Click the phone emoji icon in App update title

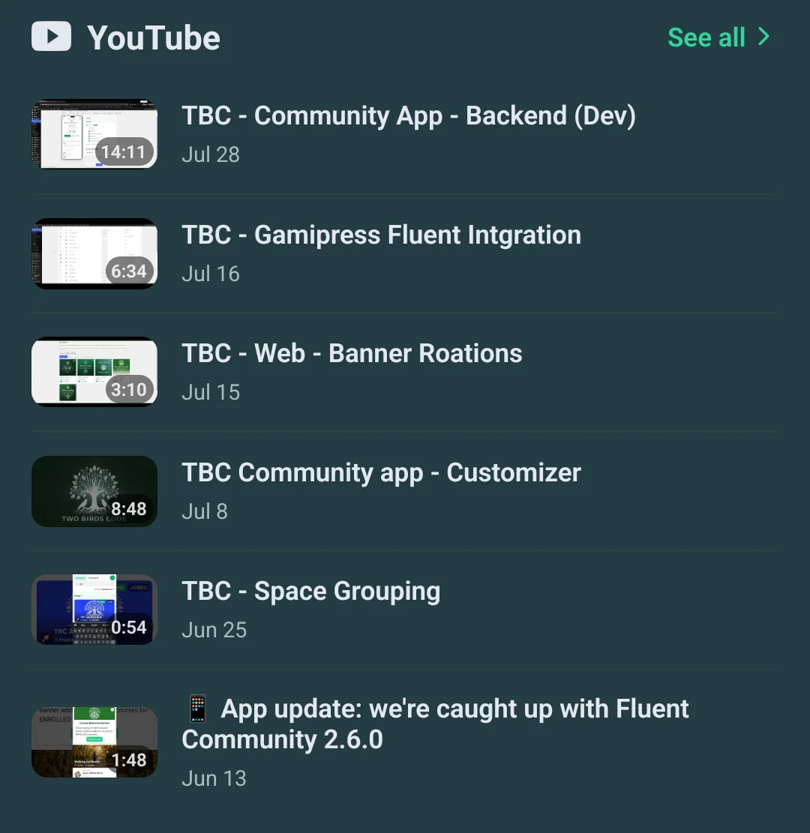(x=198, y=708)
